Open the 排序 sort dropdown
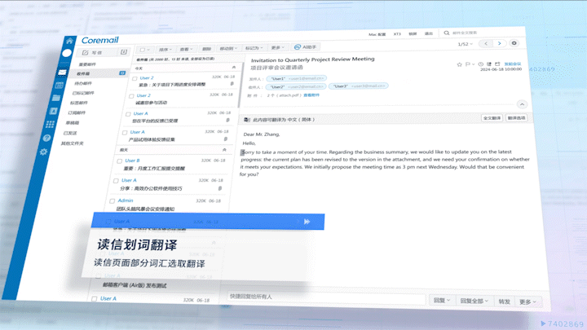Viewport: 587px width, 330px height. 165,49
